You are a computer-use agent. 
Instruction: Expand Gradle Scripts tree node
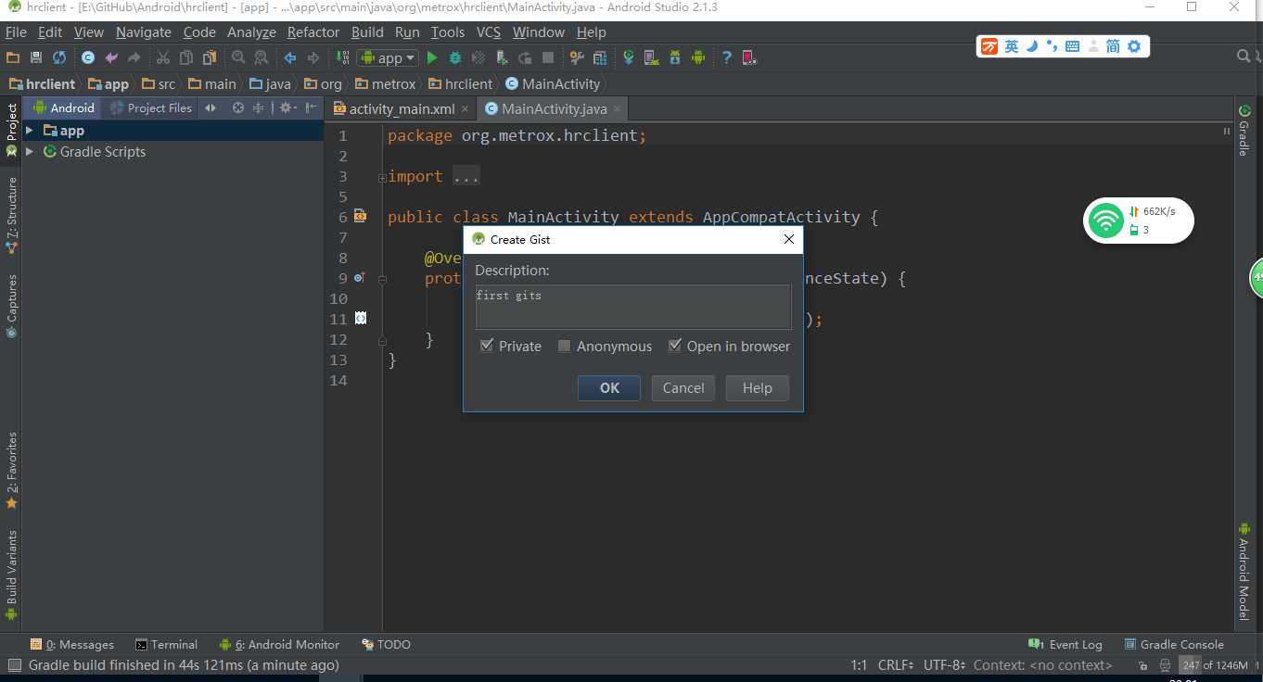30,151
